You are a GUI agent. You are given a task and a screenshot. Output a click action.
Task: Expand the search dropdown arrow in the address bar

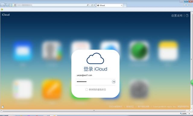point(90,5)
